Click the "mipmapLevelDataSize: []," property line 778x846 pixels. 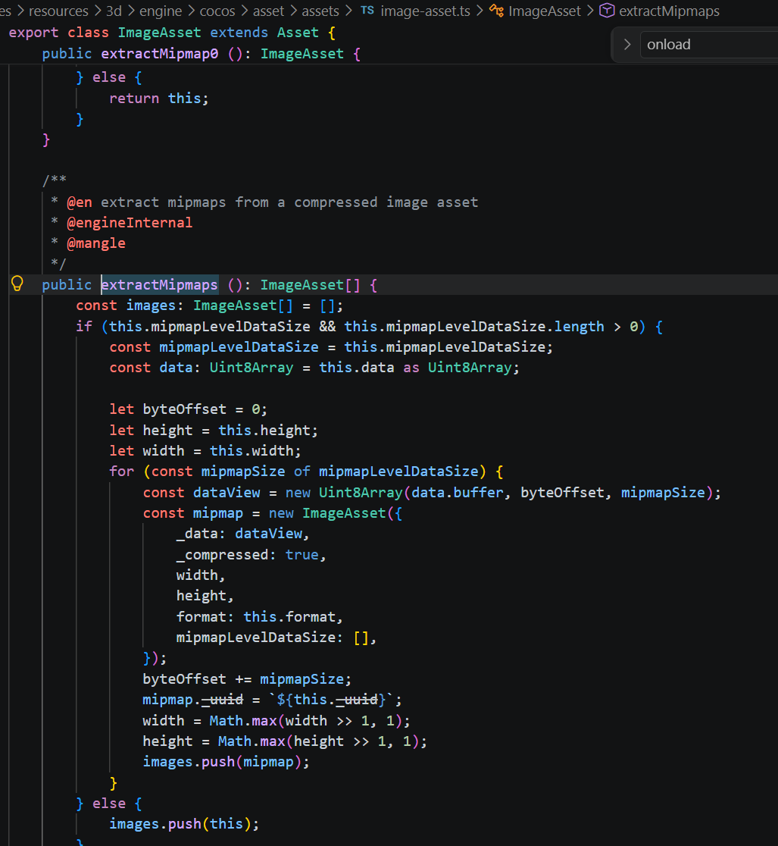(x=276, y=638)
